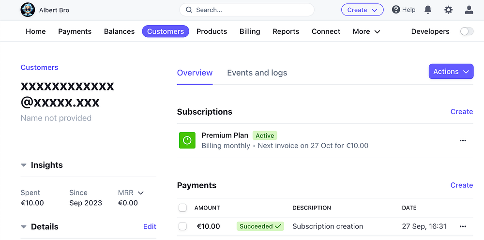Go to the Billing menu
The height and width of the screenshot is (240, 484).
coord(250,31)
